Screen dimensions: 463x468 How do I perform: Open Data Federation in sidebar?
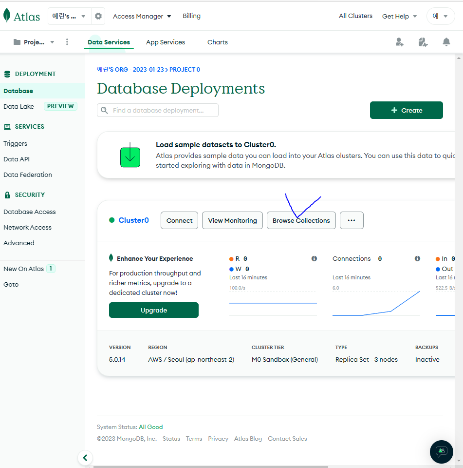pos(28,175)
